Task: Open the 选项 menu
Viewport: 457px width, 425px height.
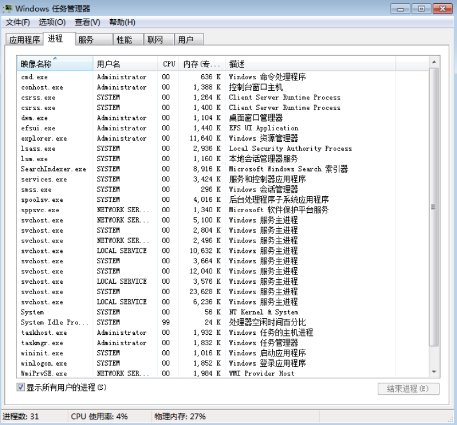Action: tap(51, 23)
